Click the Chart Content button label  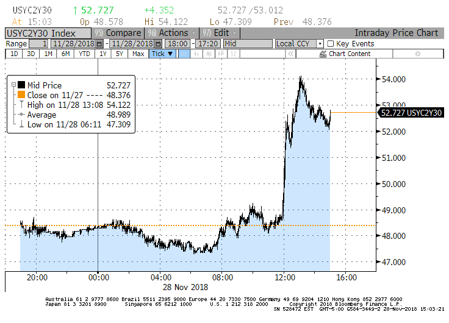tap(350, 54)
